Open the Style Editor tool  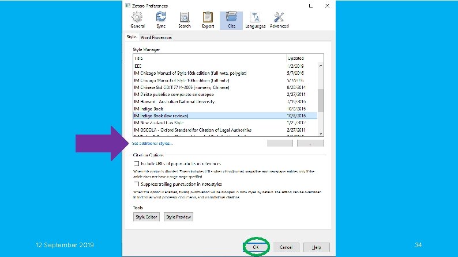point(147,217)
